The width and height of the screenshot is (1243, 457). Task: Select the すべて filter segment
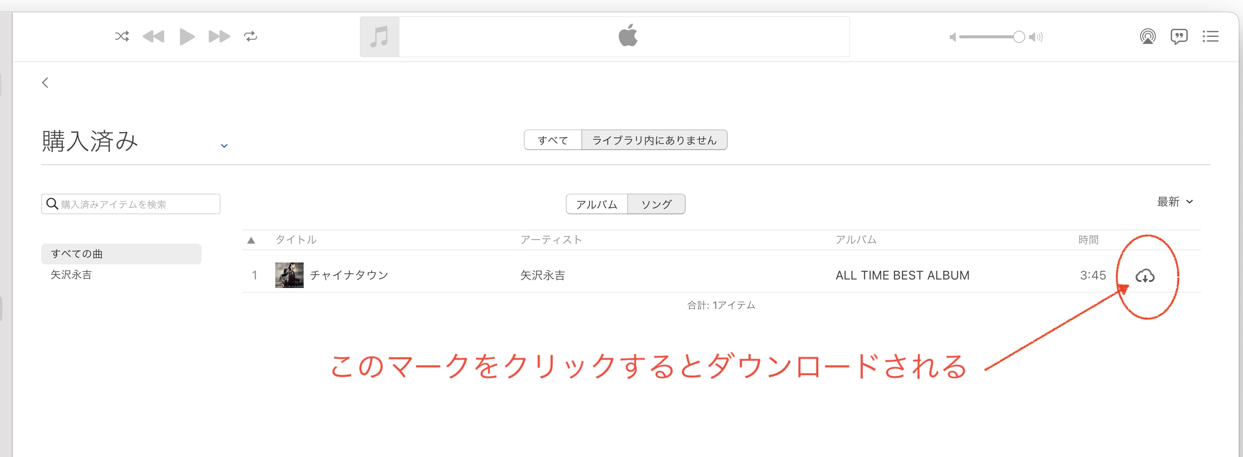553,140
